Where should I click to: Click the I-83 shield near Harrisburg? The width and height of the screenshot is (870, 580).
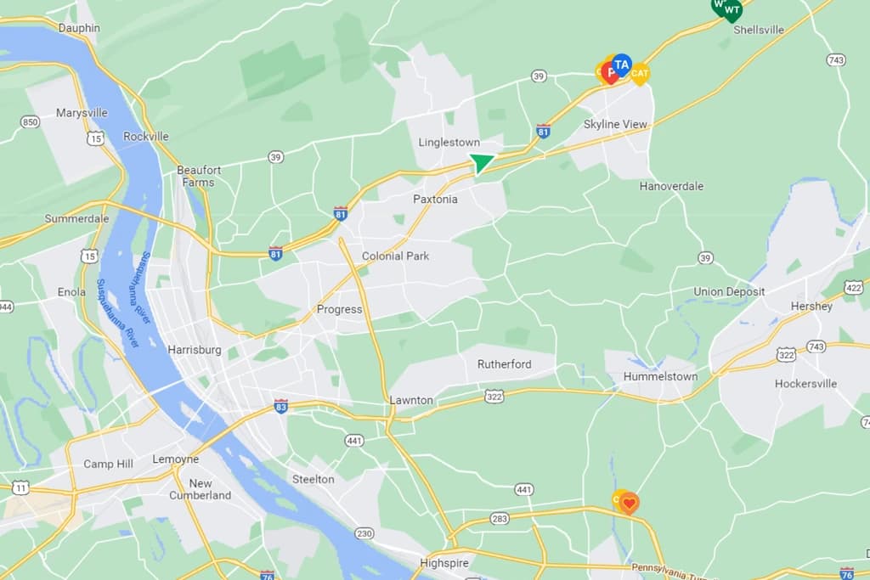click(x=280, y=406)
